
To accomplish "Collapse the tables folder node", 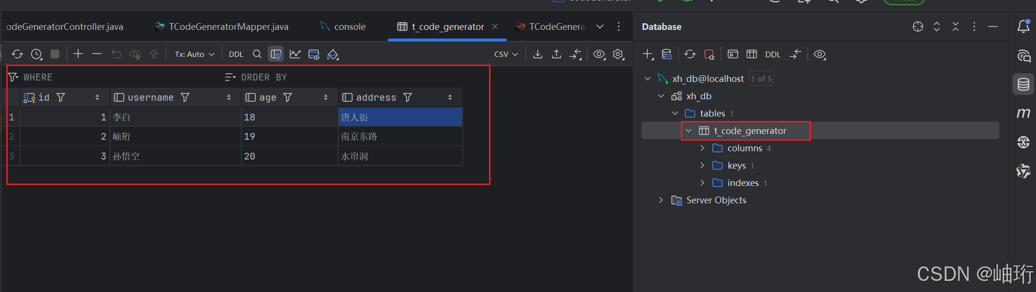I will click(675, 113).
